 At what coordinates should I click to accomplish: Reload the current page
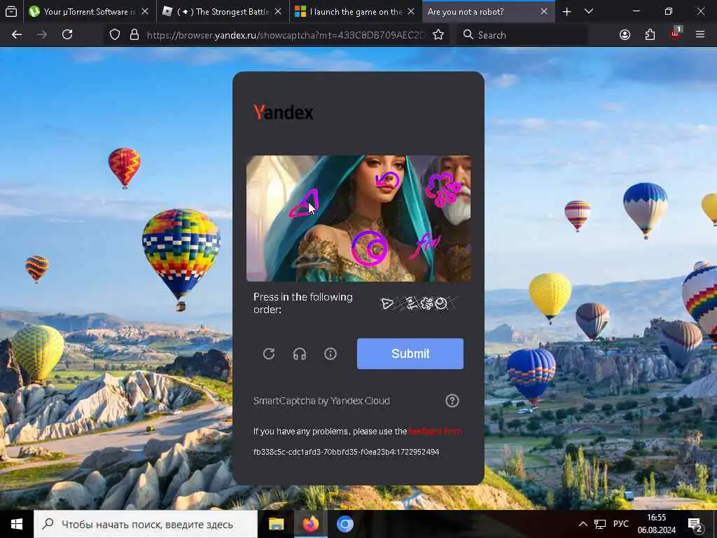point(67,35)
